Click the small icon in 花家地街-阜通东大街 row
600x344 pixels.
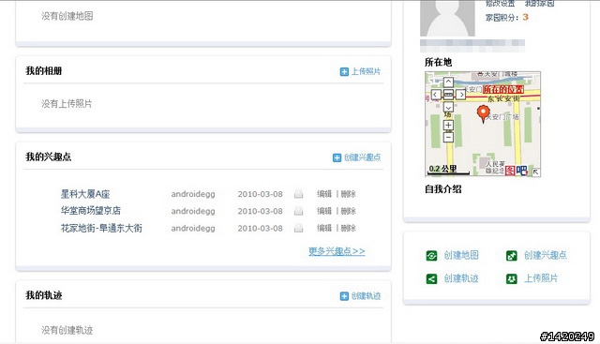coord(298,228)
